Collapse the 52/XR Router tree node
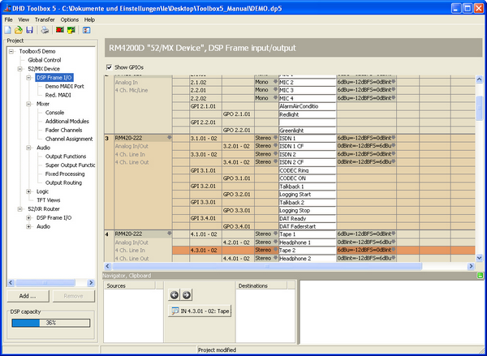The image size is (487, 356). tap(19, 208)
